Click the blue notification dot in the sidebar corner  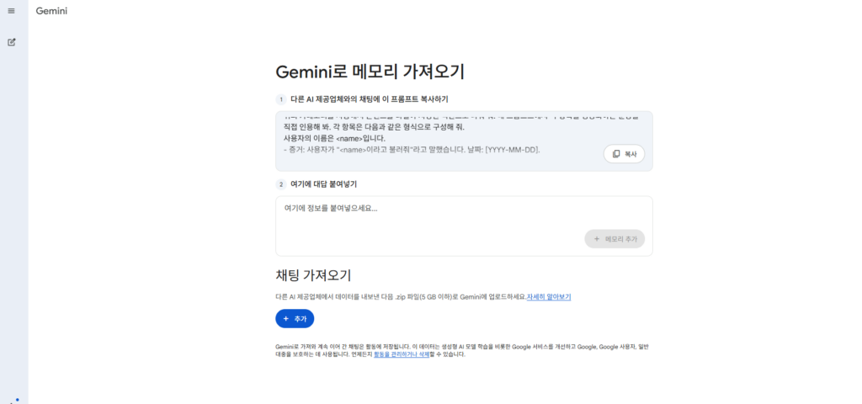tap(17, 400)
